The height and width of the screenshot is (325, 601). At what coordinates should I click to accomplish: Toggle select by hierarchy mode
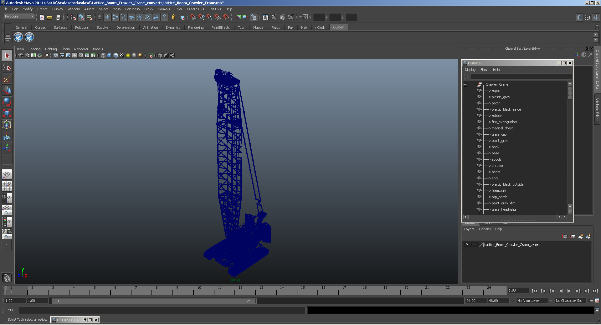73,17
